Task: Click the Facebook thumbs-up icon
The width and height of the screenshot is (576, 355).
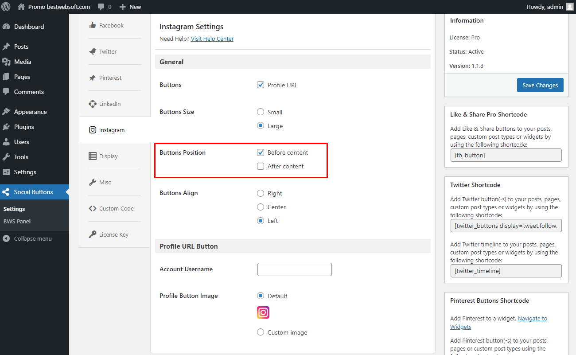Action: [x=93, y=25]
